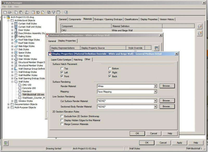Viewport: 208px width, 152px height.
Task: Select the CMU-150 wall style
Action: click(x=27, y=85)
